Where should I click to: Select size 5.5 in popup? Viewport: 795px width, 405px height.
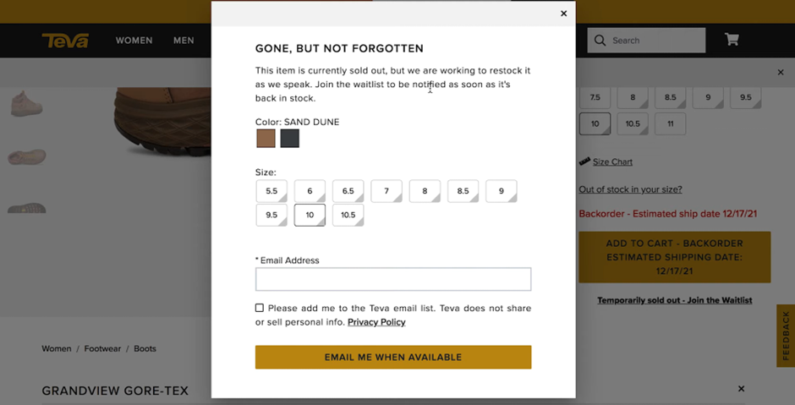tap(271, 191)
